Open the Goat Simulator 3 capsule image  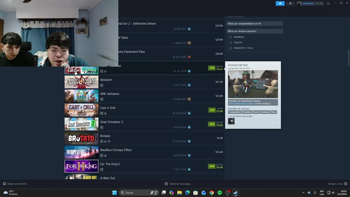coord(81,124)
